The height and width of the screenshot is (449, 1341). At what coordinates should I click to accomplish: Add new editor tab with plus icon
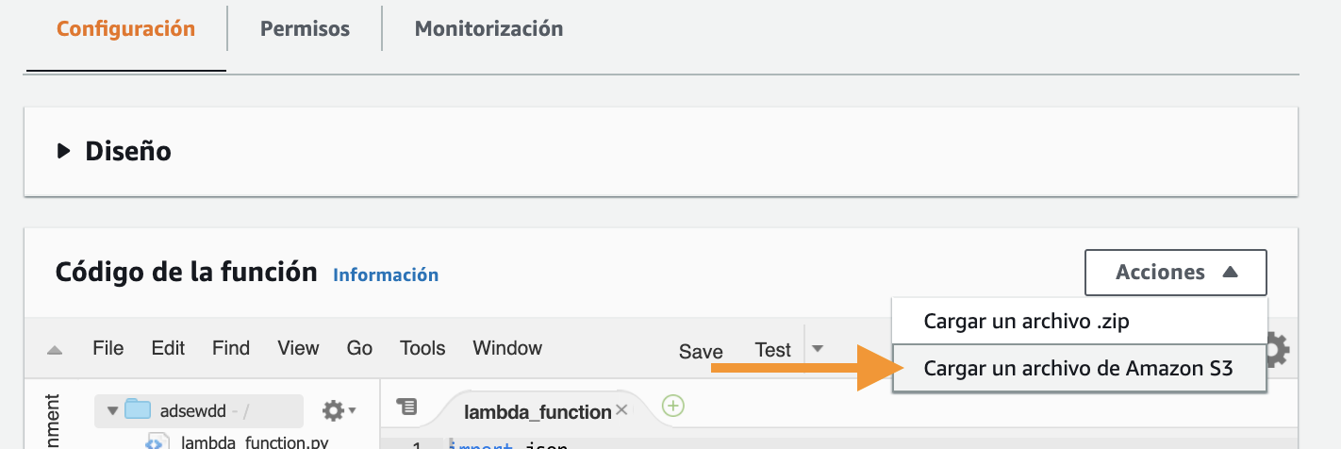point(672,407)
